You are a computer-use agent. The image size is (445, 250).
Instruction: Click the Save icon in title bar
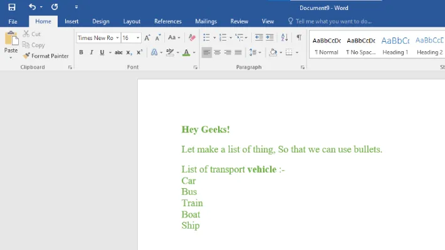point(11,7)
